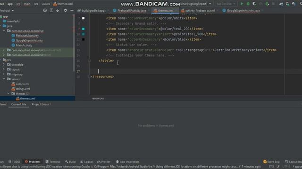The image size is (302, 169).
Task: Open project panel gear options
Action: pyautogui.click(x=66, y=10)
